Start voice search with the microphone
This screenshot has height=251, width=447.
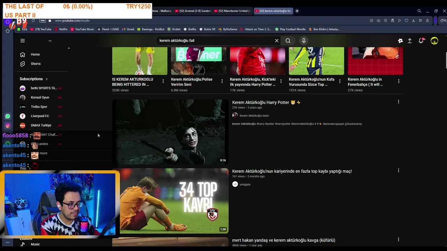click(303, 41)
